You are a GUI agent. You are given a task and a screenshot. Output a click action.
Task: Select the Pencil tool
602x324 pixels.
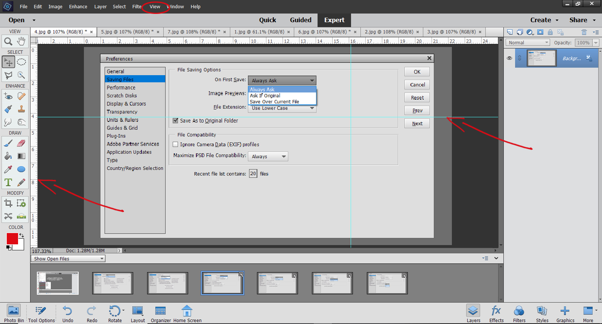(x=21, y=182)
